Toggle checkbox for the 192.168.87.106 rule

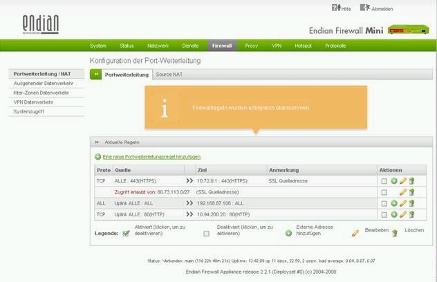tap(384, 203)
